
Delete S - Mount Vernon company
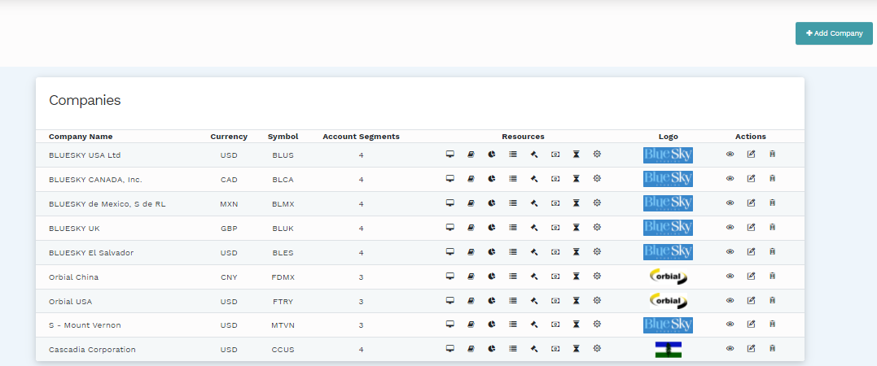point(772,325)
